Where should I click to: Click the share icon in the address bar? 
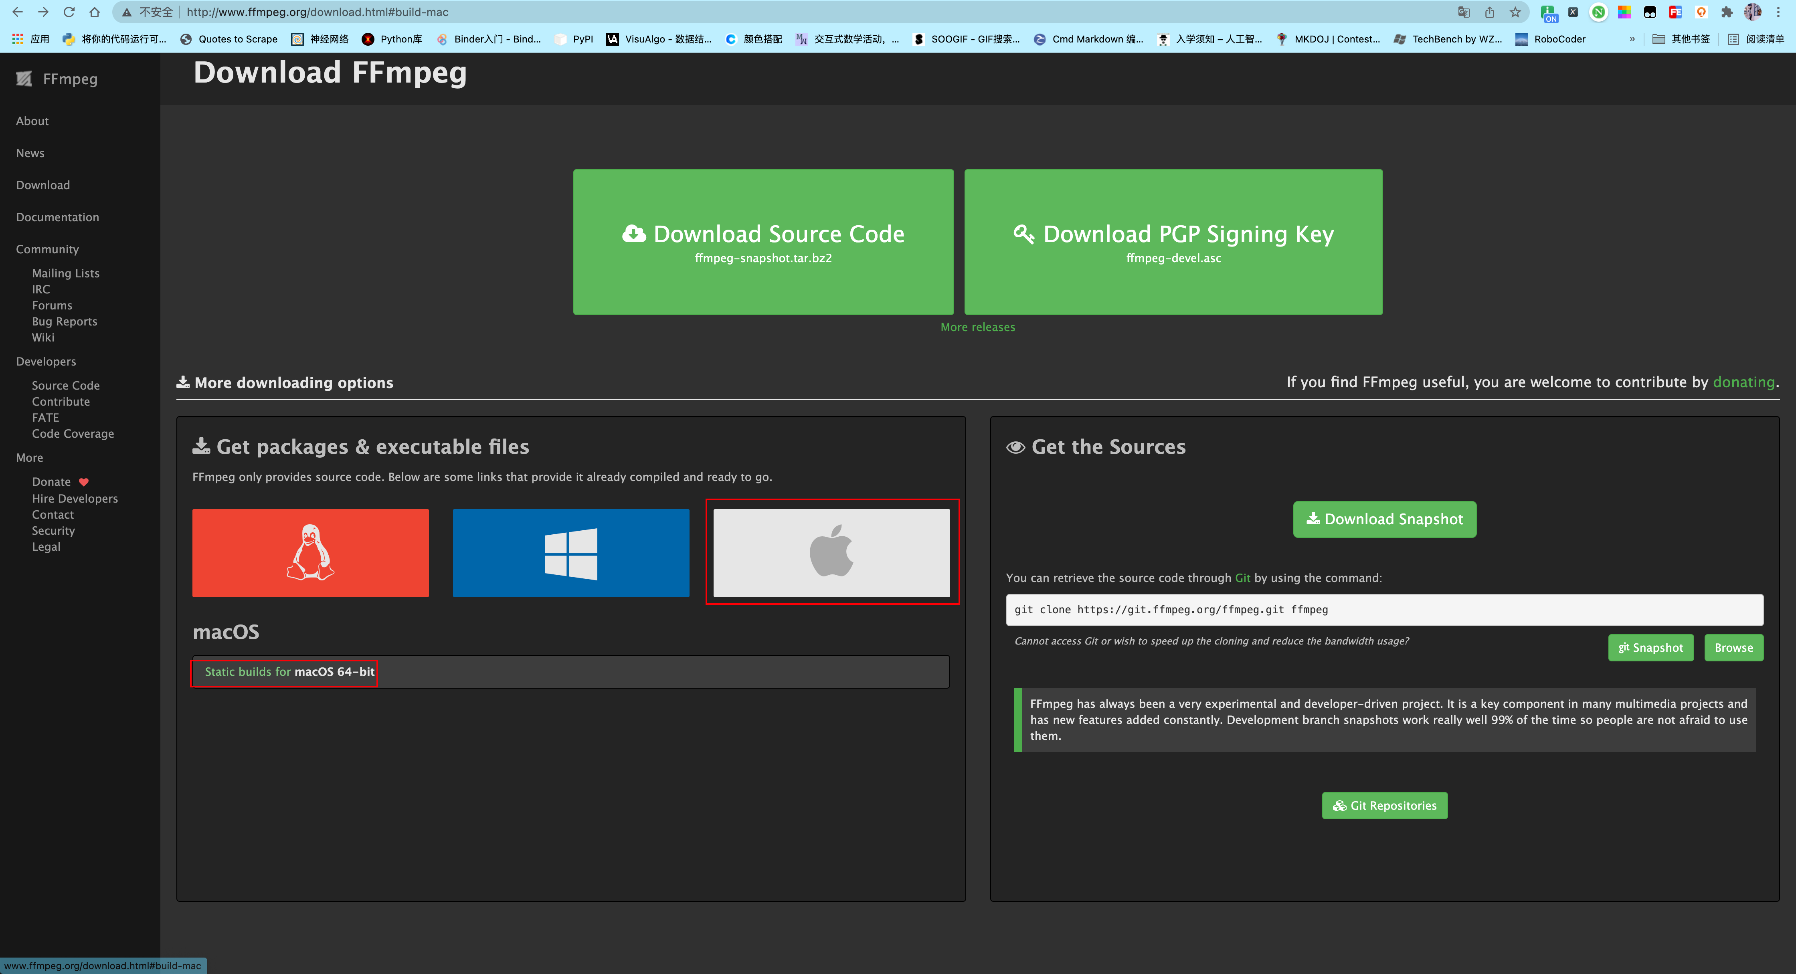tap(1489, 12)
